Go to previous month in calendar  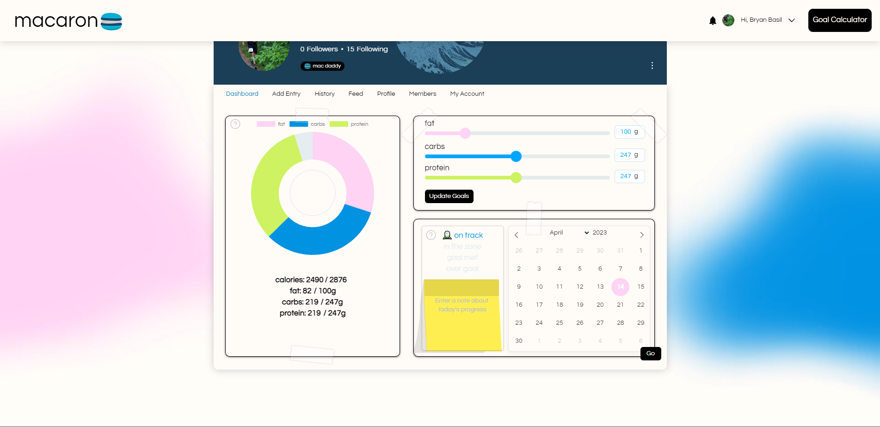pos(517,235)
